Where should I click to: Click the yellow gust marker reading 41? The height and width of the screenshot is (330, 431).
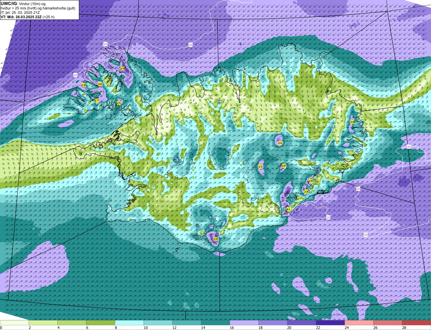click(x=288, y=209)
